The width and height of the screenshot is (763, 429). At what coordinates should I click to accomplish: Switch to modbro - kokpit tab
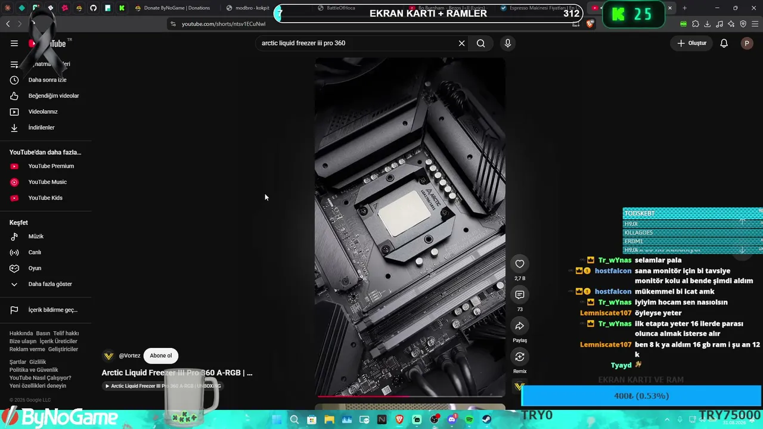pyautogui.click(x=247, y=8)
